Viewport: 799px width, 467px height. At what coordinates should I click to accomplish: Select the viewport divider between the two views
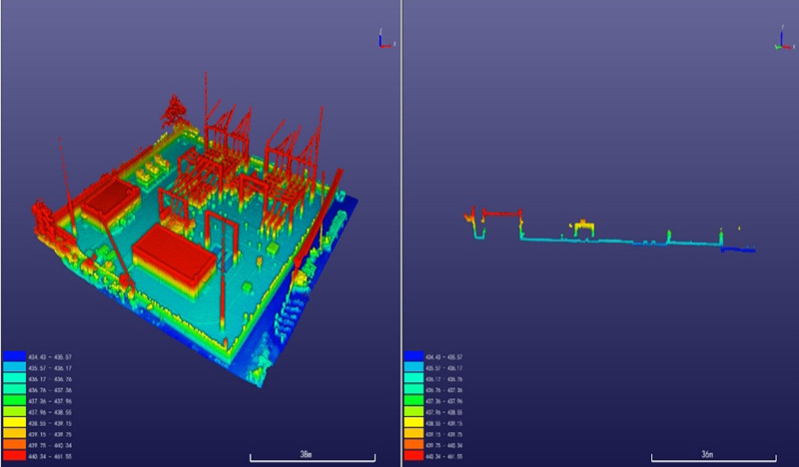[400, 233]
